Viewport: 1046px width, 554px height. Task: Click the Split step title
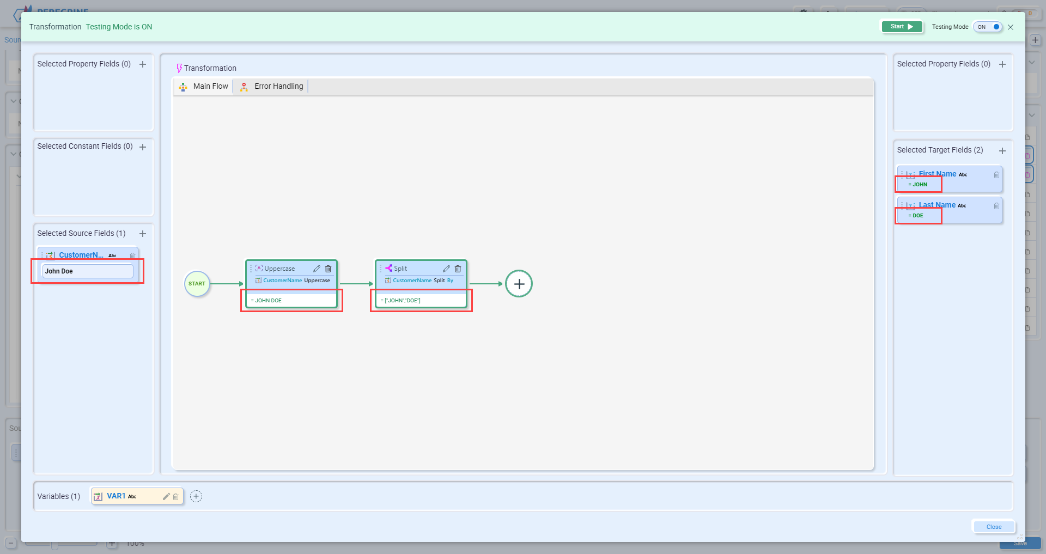[400, 269]
